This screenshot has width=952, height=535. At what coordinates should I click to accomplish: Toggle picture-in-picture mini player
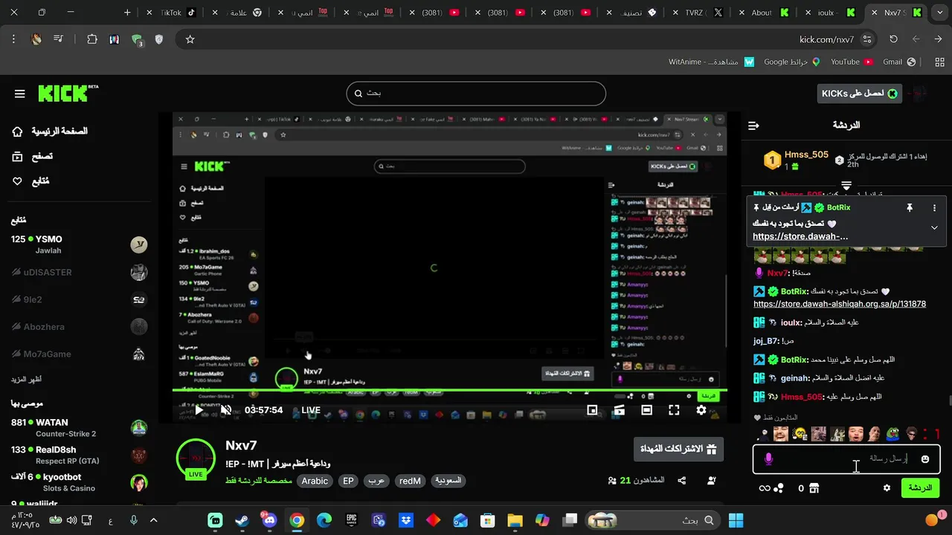pos(592,410)
